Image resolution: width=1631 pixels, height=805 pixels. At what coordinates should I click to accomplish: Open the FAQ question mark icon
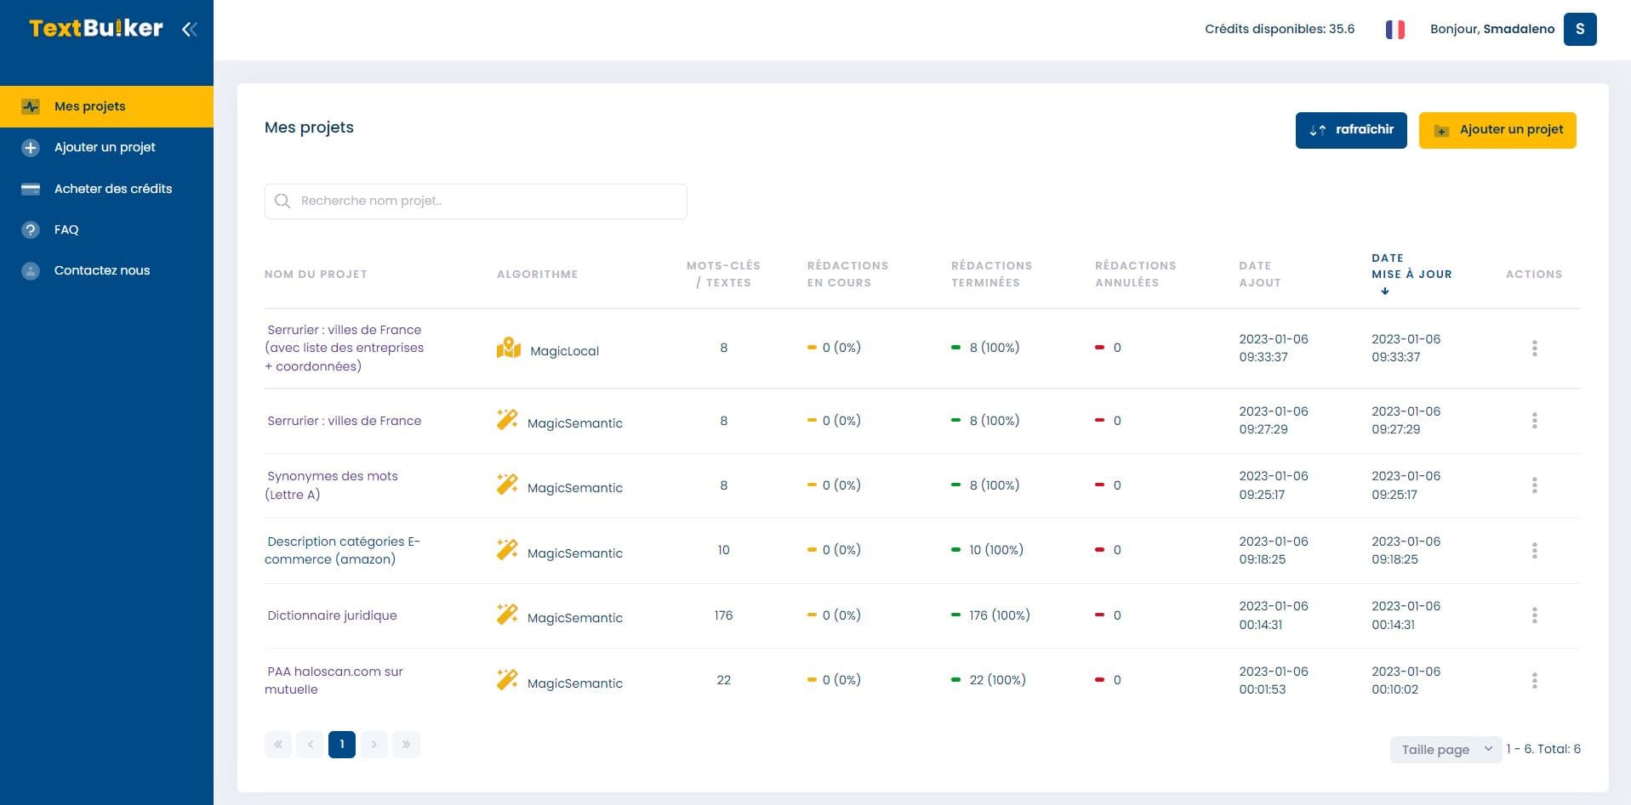click(x=31, y=230)
